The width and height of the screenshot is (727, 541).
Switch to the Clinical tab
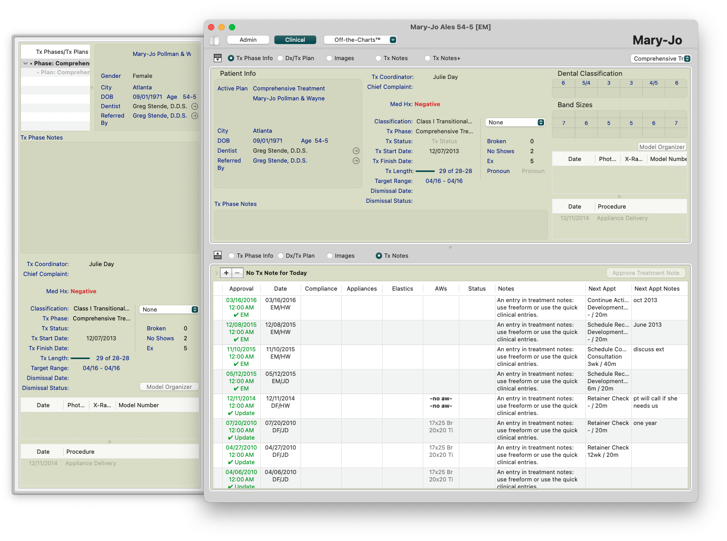[295, 40]
